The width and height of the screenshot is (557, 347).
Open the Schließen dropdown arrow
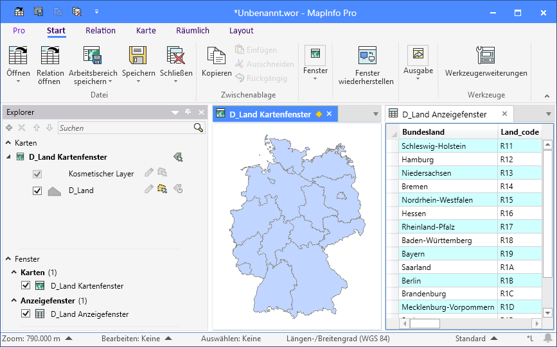coord(176,81)
